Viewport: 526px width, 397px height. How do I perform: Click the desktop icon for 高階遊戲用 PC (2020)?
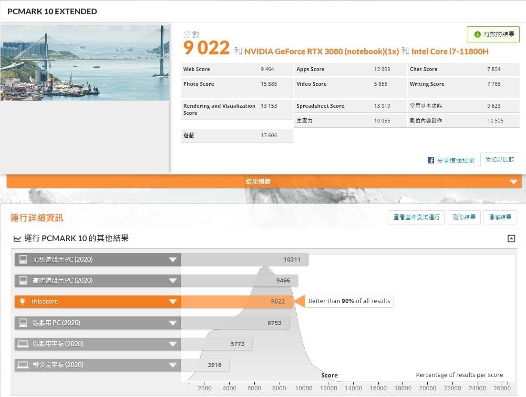(23, 281)
